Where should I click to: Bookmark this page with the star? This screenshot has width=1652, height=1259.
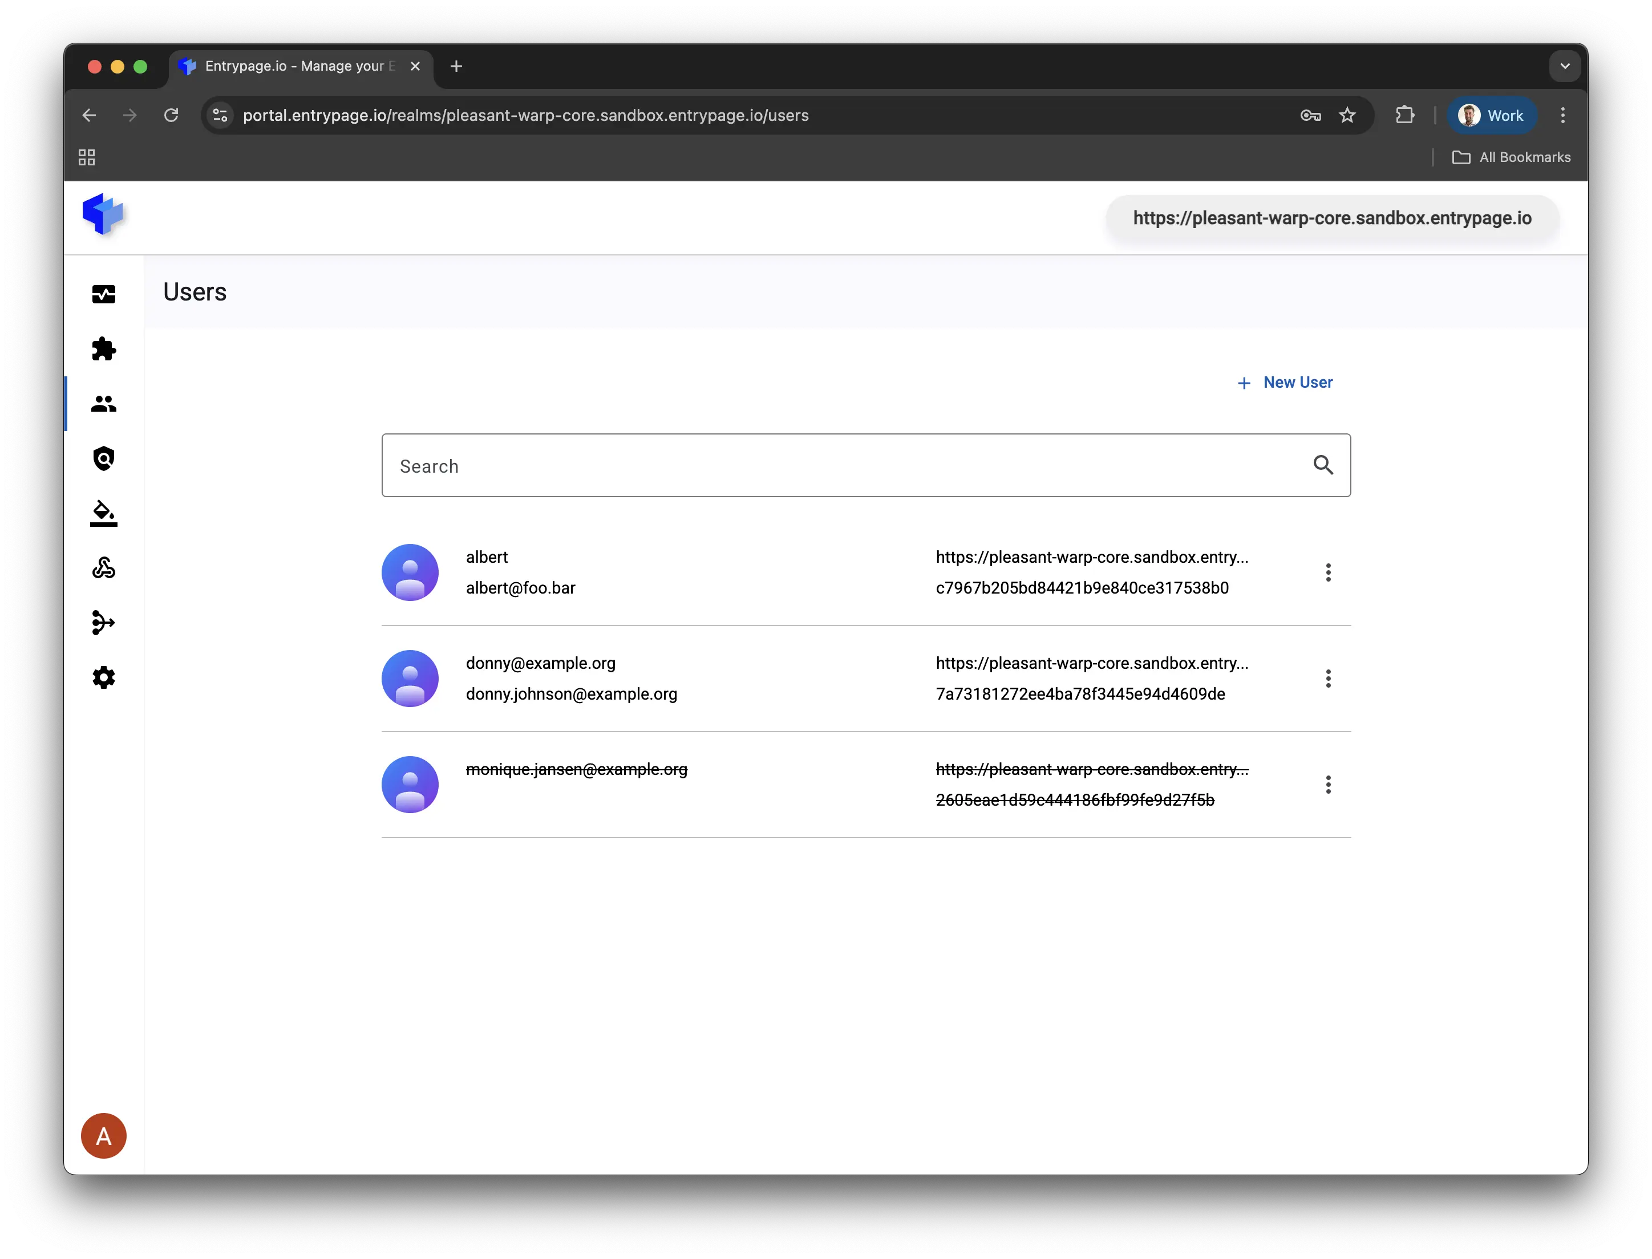pos(1347,115)
